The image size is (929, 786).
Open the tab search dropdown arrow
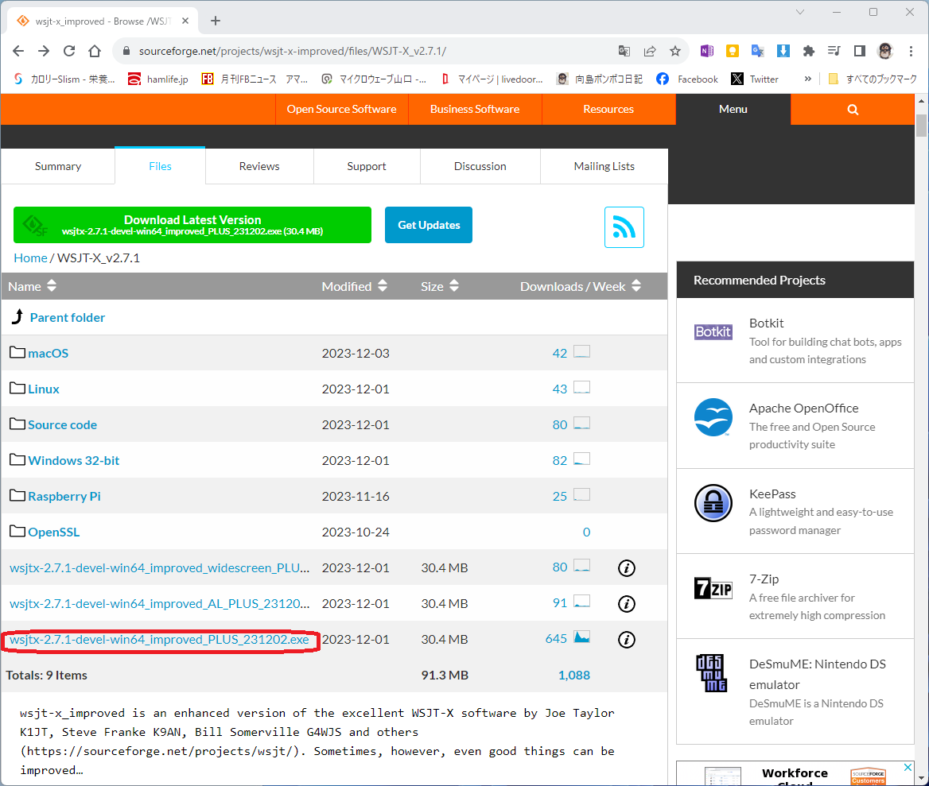800,12
